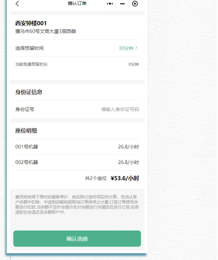Click the store address 骡马市60号文商大厦
This screenshot has width=218, height=260.
[45, 31]
